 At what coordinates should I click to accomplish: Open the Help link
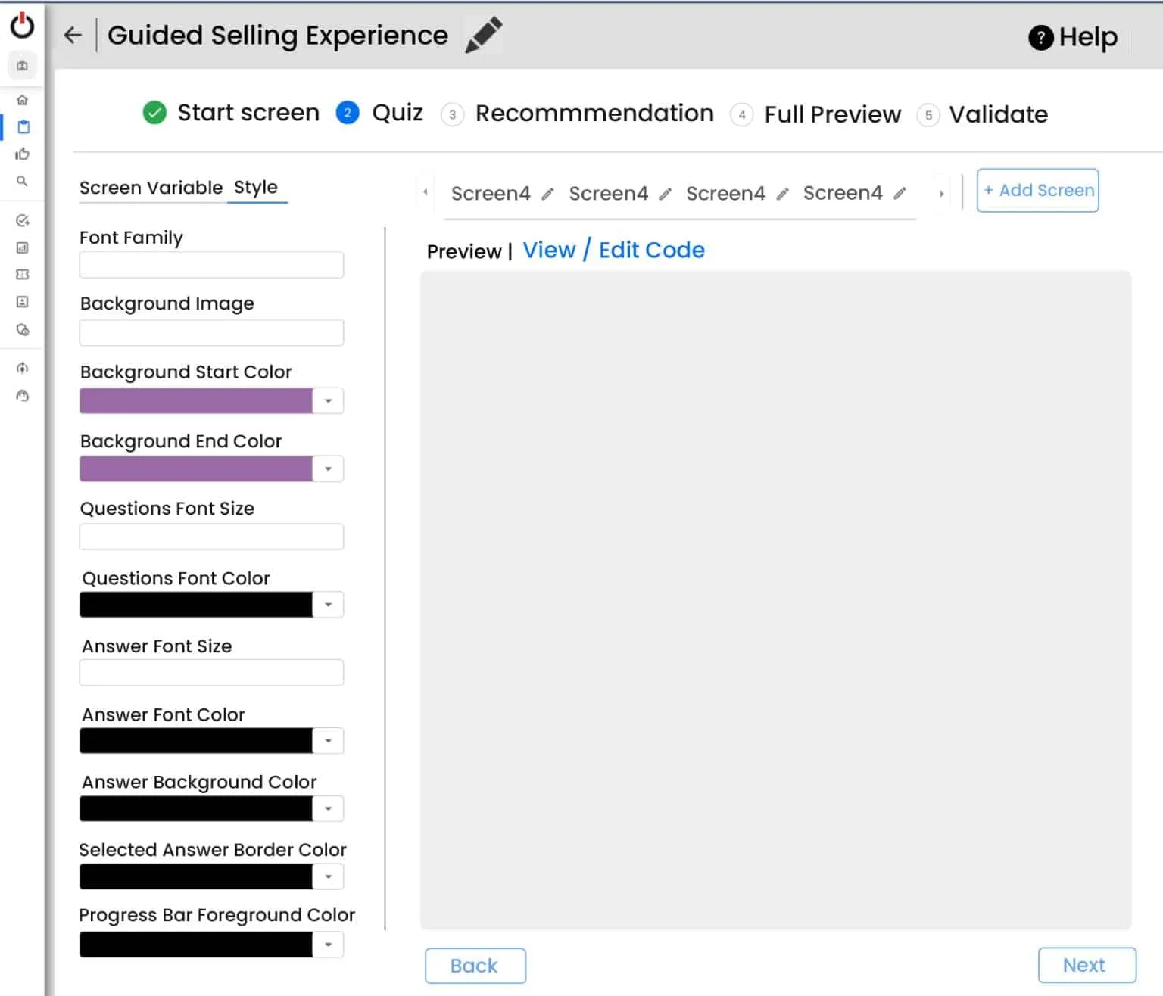[1073, 37]
